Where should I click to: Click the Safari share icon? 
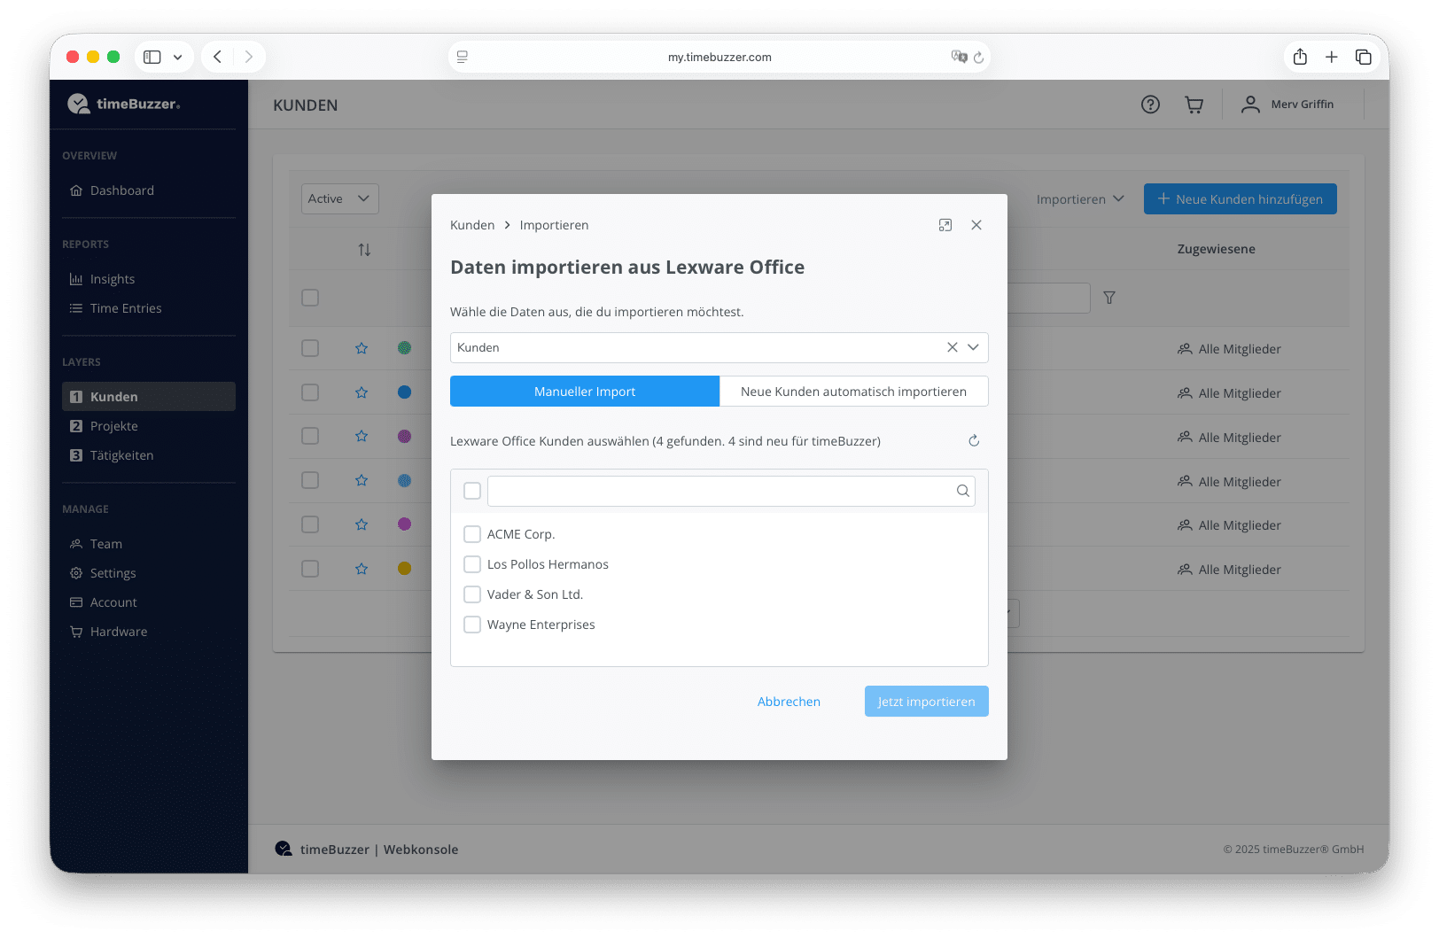(x=1300, y=57)
